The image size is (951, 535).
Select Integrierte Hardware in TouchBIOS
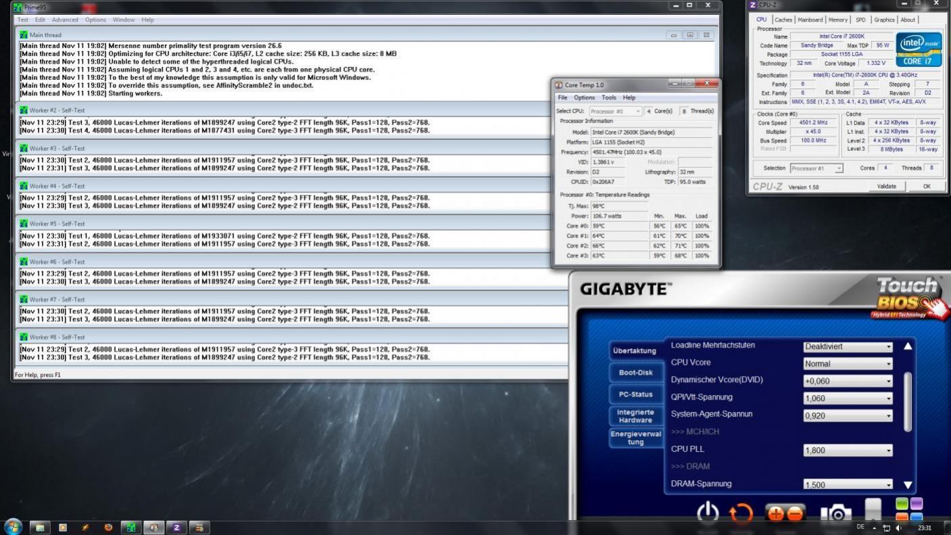(636, 416)
